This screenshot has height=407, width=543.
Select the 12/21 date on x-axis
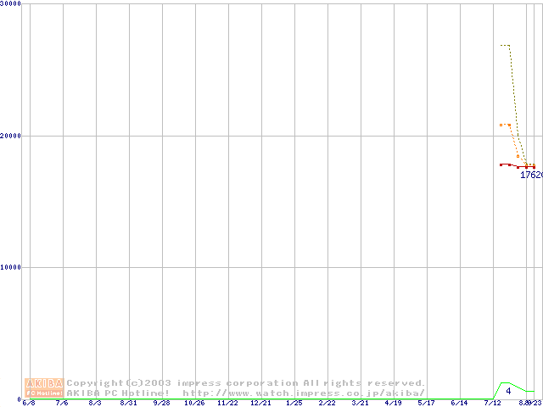260,403
